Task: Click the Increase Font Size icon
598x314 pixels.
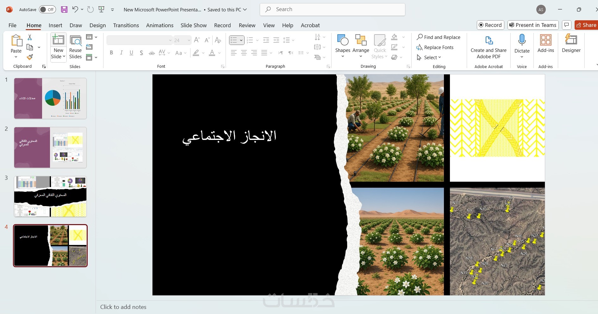Action: coord(197,40)
